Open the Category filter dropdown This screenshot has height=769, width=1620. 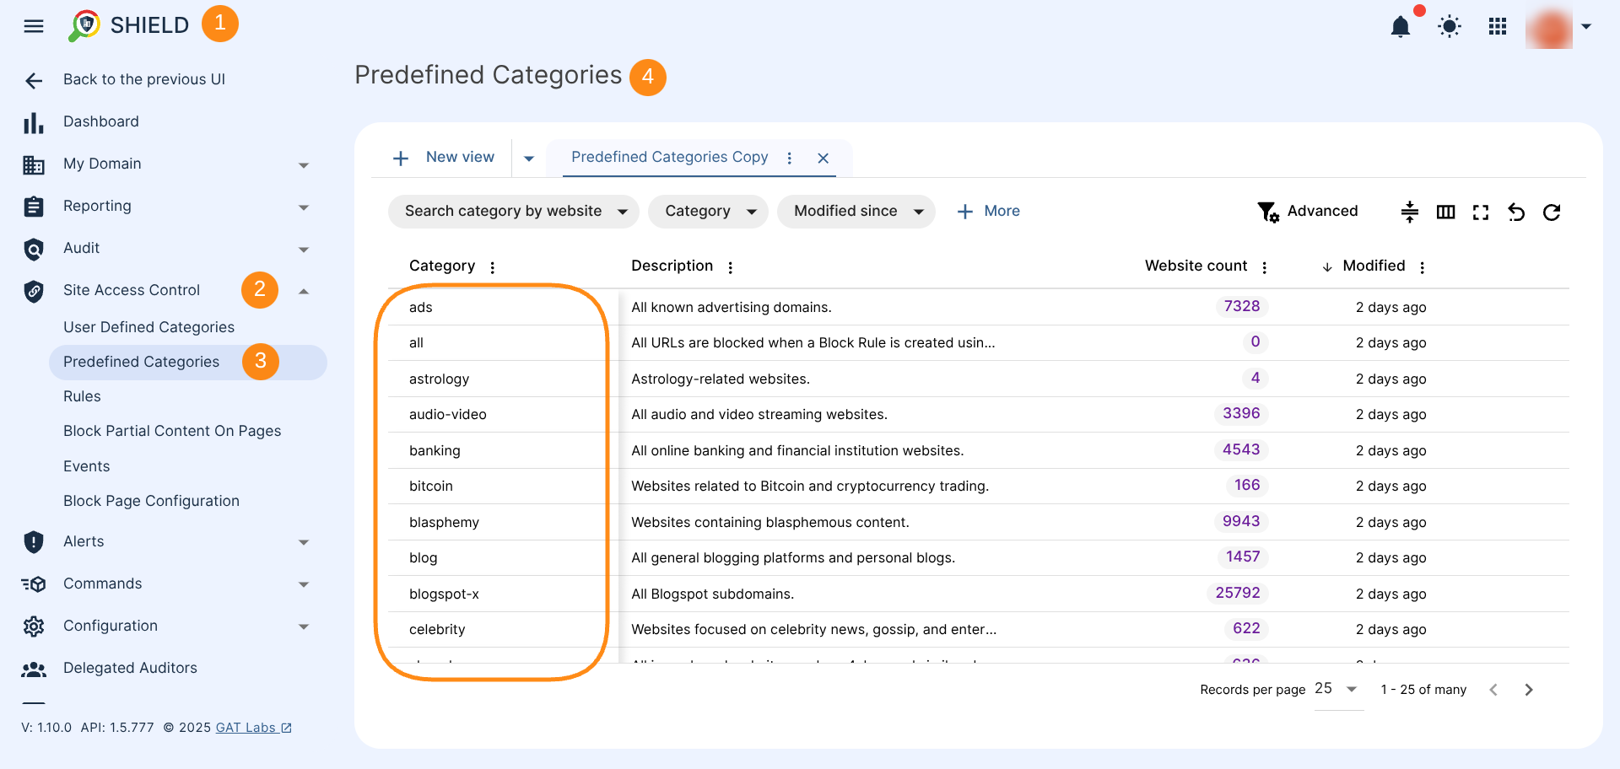click(x=708, y=212)
